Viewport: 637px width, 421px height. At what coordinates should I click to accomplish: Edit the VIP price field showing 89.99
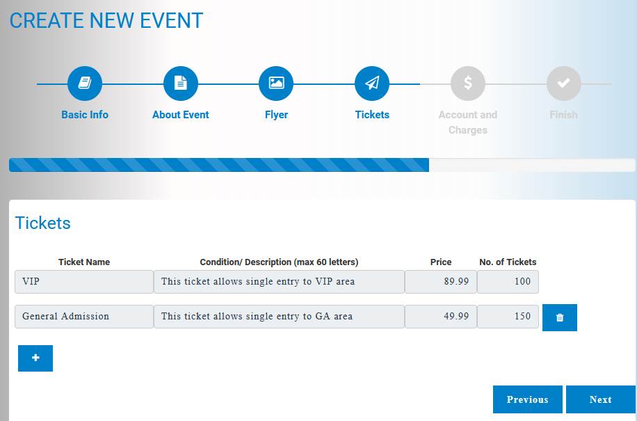click(x=440, y=281)
